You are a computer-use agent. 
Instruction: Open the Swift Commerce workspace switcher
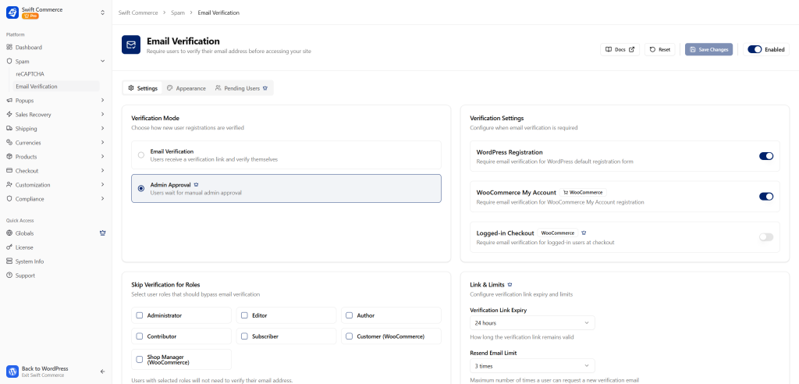tap(102, 12)
